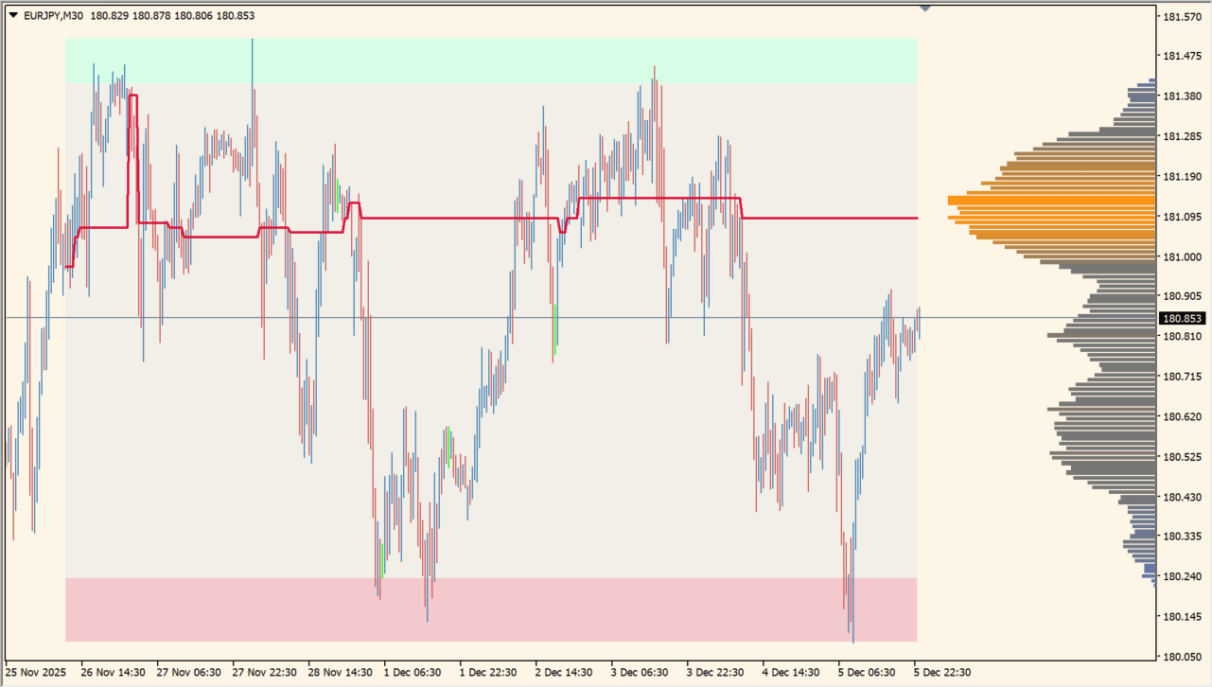Click the gray volume bars near 181.380
1212x687 pixels.
click(1141, 96)
